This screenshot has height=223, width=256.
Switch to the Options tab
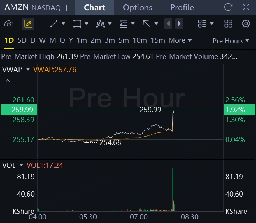click(x=138, y=8)
